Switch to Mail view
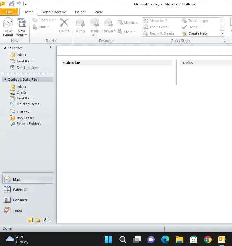Screen dimensions: 232x246 pos(28,179)
